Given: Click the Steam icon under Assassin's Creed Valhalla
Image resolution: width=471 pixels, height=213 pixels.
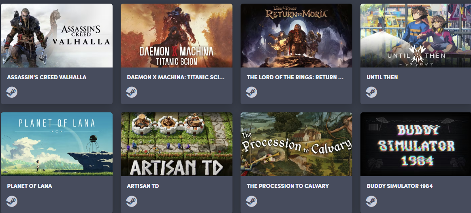Looking at the screenshot, I should click(x=12, y=92).
